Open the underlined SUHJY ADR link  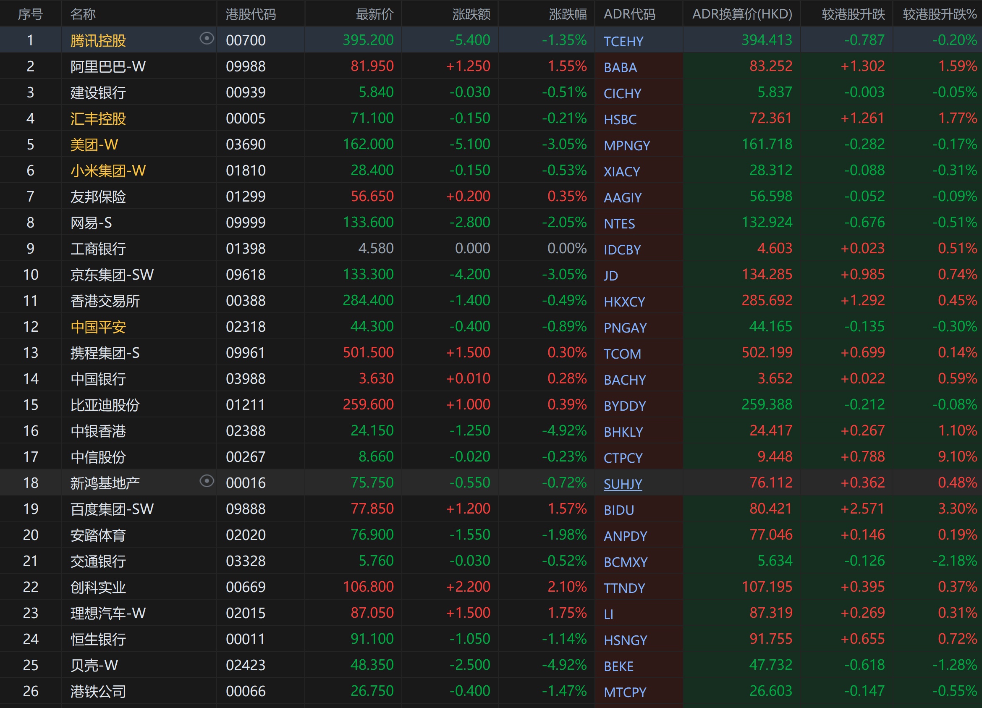click(622, 484)
